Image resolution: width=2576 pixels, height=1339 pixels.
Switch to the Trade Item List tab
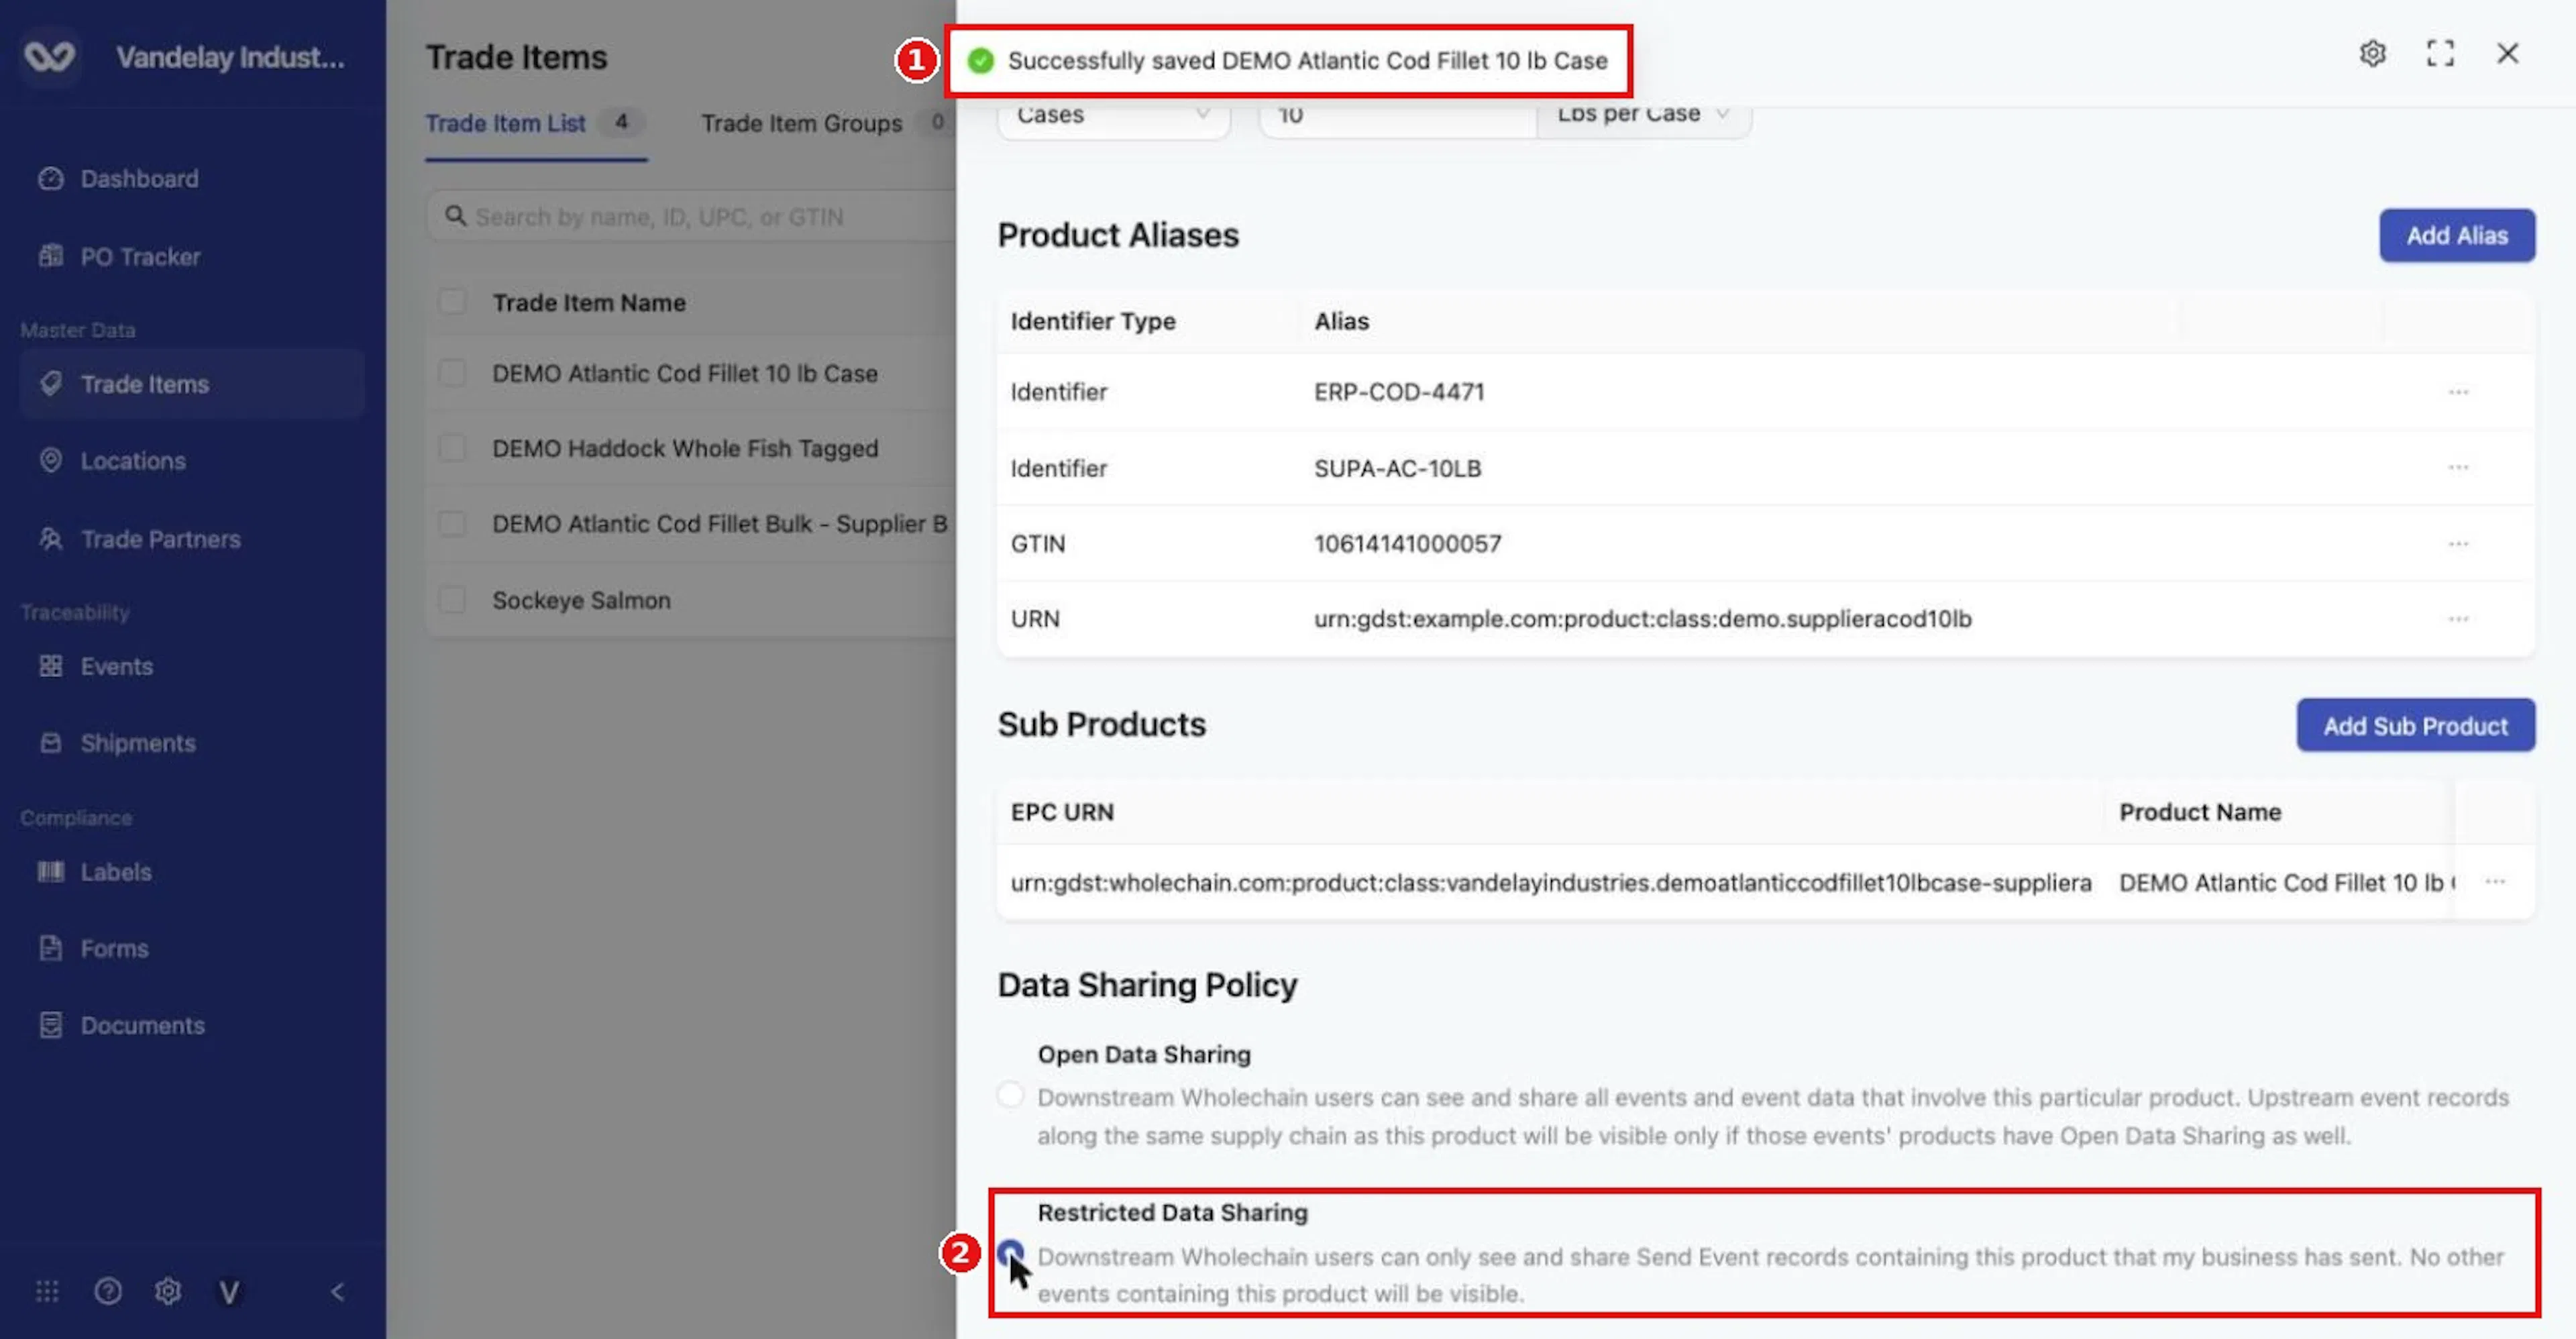click(x=536, y=123)
